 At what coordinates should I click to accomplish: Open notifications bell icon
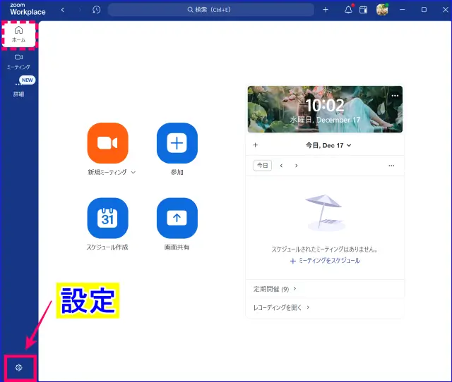click(x=348, y=10)
